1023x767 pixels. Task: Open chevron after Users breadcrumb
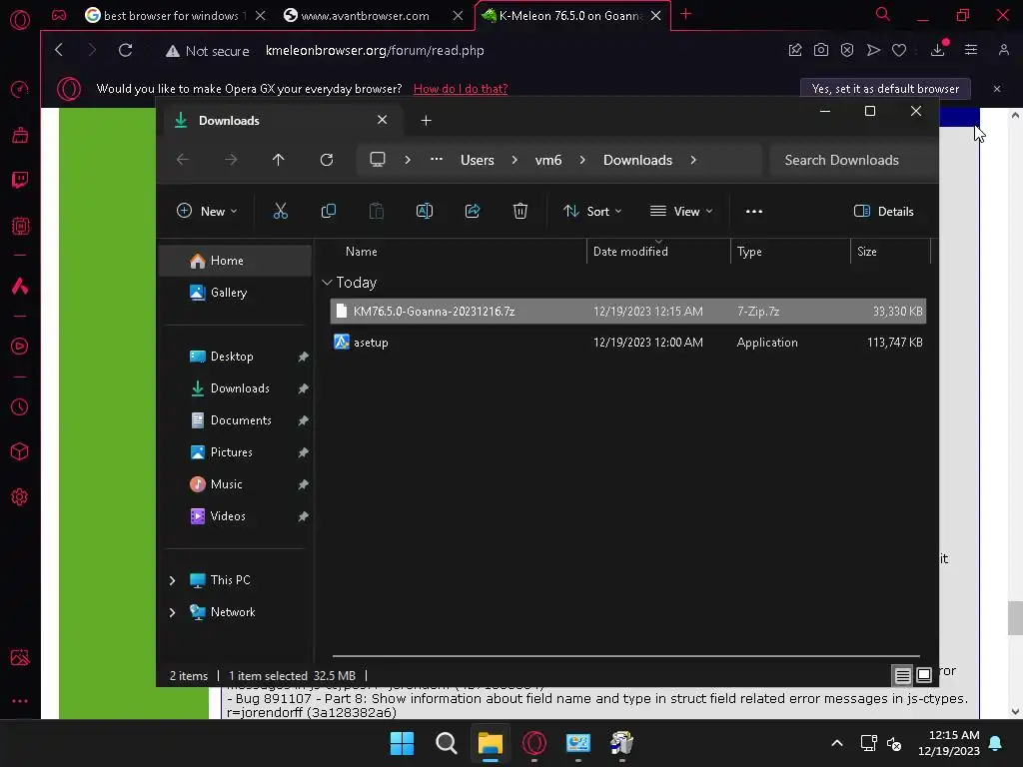514,160
